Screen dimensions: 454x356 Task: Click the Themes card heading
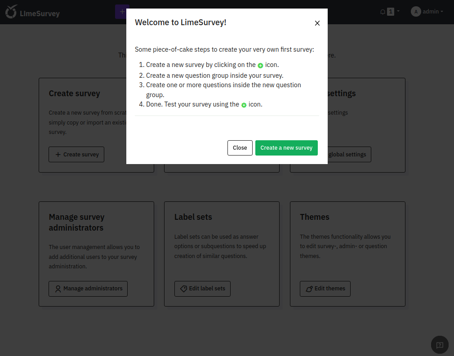[x=315, y=217]
